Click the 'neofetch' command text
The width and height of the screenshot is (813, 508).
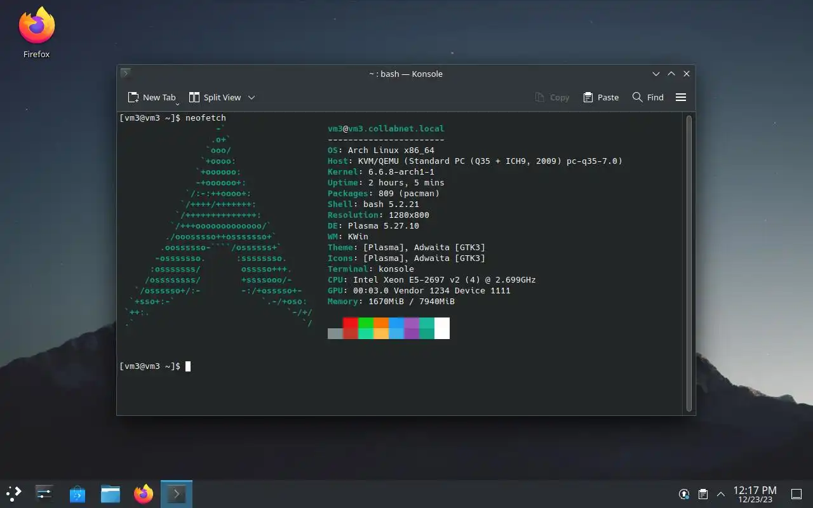(206, 118)
